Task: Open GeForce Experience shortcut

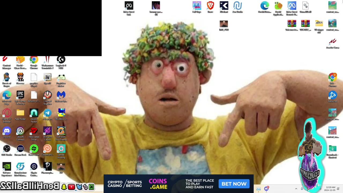Action: tap(7, 169)
